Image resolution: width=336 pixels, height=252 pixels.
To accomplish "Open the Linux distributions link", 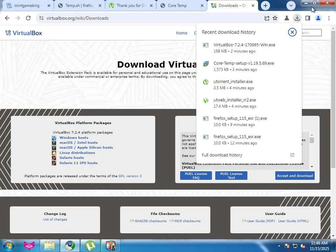I will point(77,153).
